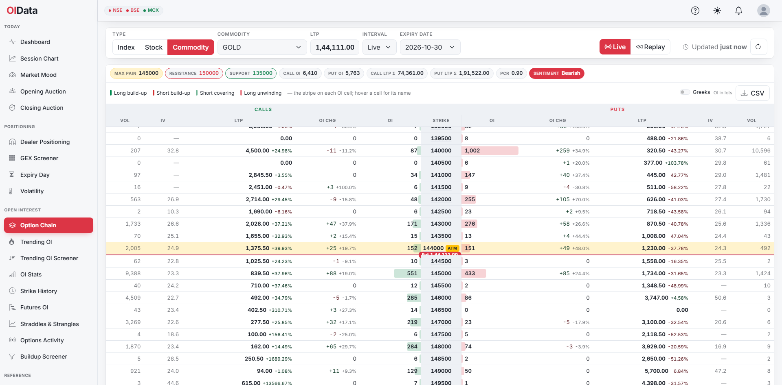
Task: Click the Market Mood gauge icon
Action: (12, 75)
